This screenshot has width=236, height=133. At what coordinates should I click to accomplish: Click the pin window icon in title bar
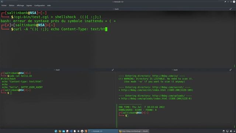225,1
